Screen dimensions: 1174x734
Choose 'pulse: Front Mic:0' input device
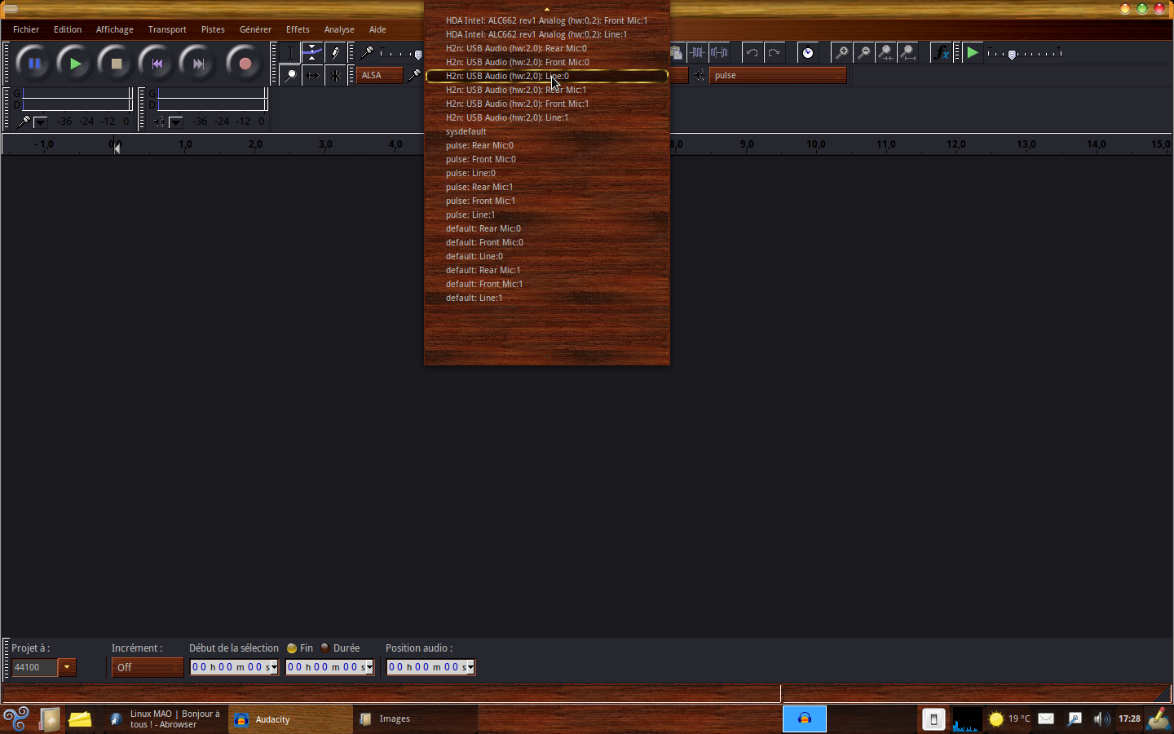[547, 159]
